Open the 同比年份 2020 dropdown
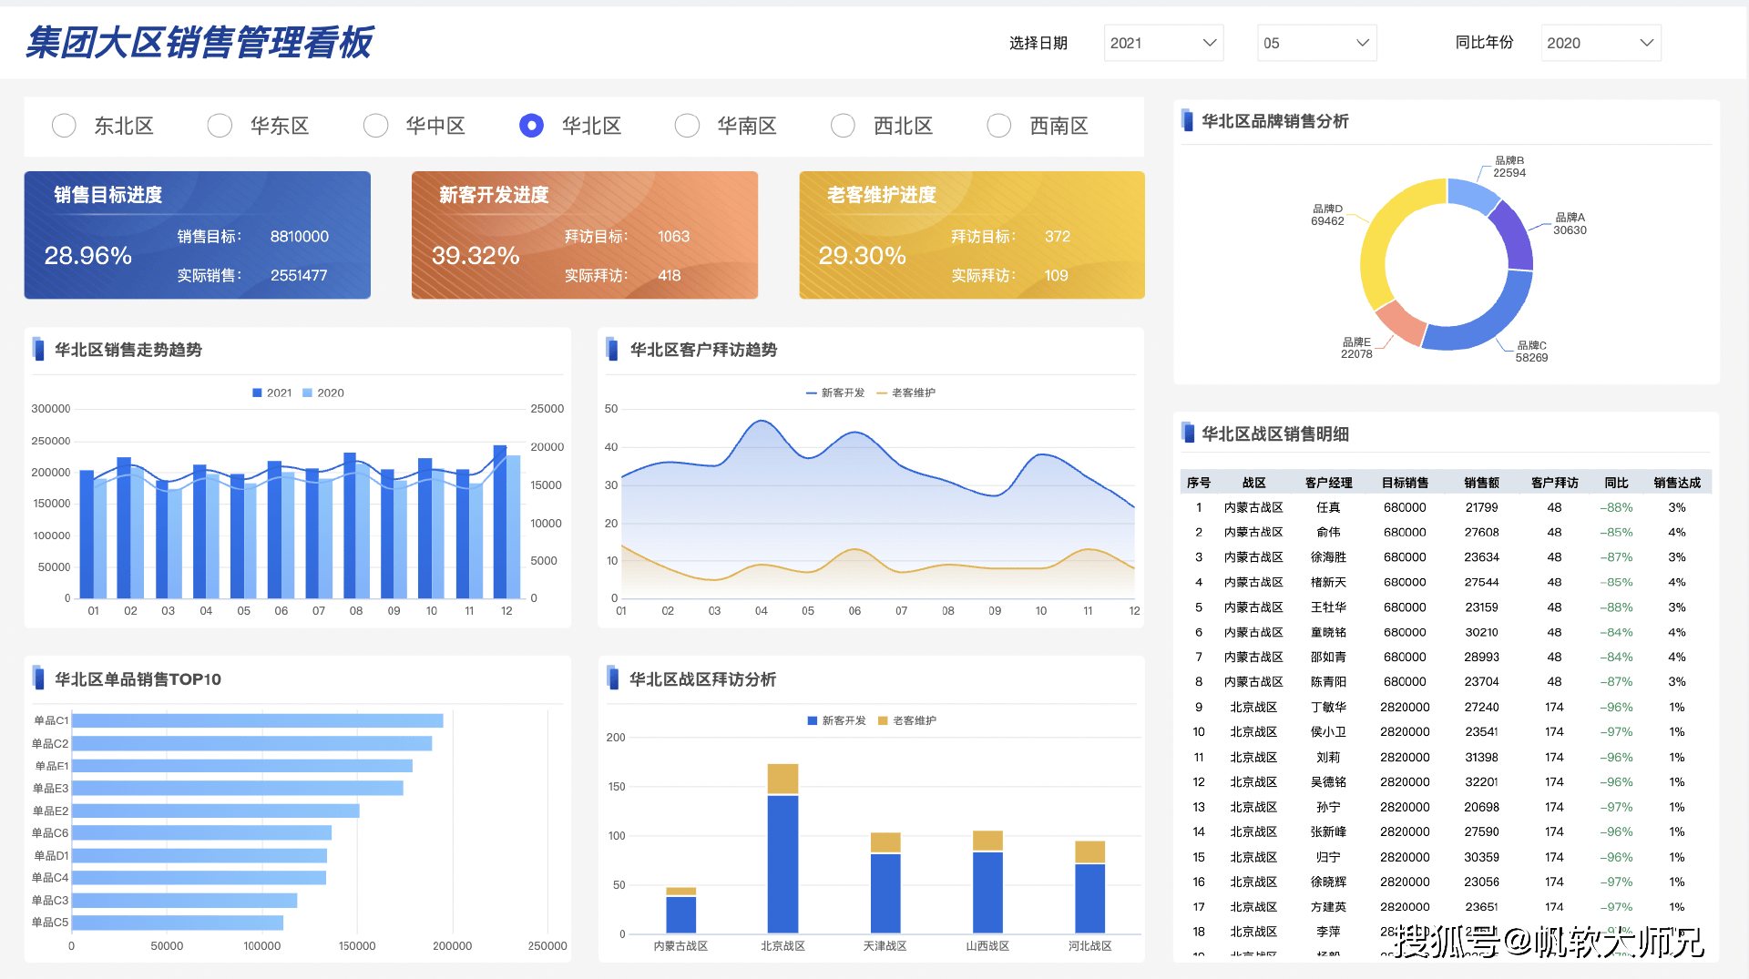This screenshot has width=1749, height=979. point(1600,43)
